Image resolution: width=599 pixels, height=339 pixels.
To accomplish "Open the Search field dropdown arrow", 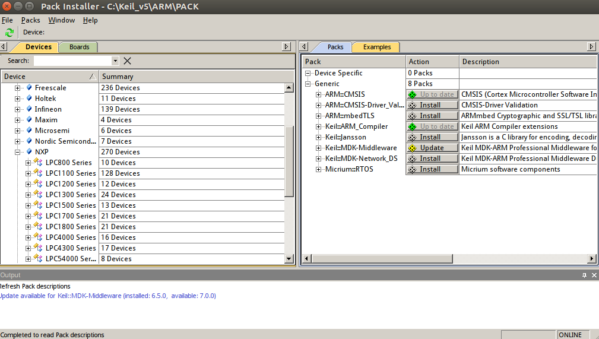I will coord(115,61).
